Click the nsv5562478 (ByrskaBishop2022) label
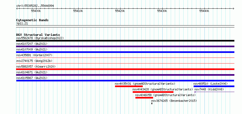 [x=40, y=38]
